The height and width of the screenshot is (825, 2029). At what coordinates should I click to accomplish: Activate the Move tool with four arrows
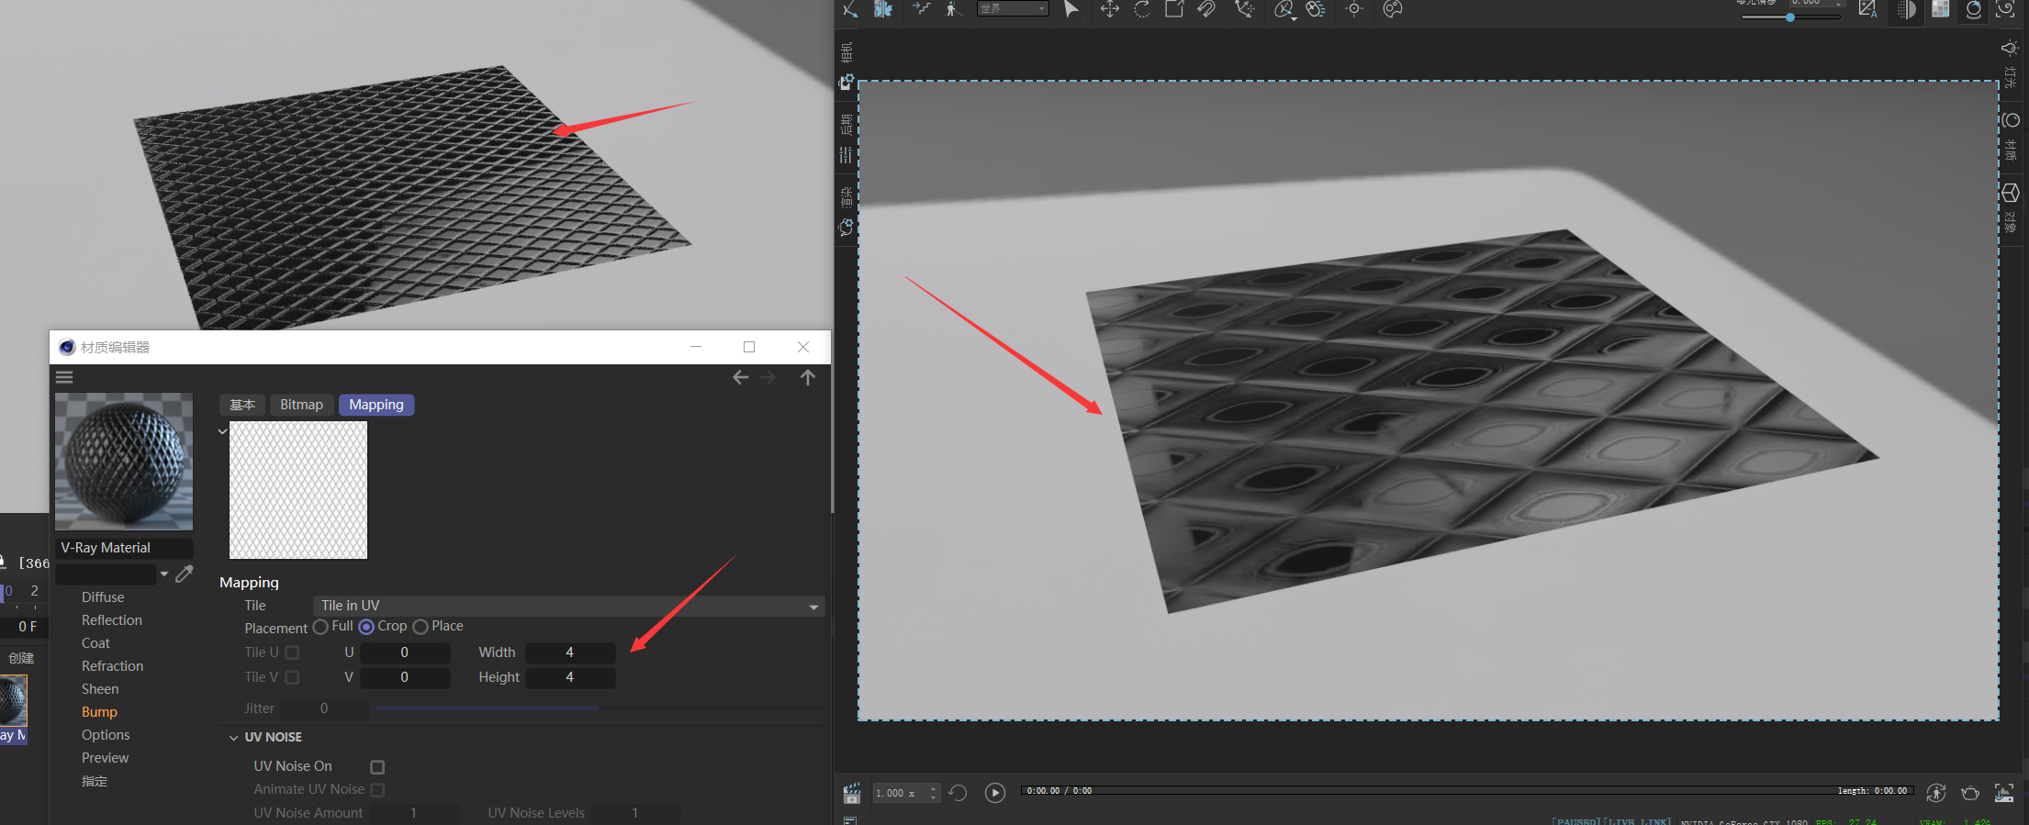[x=1109, y=9]
